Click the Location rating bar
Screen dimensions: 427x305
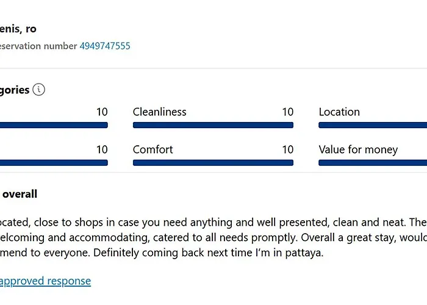coord(372,125)
